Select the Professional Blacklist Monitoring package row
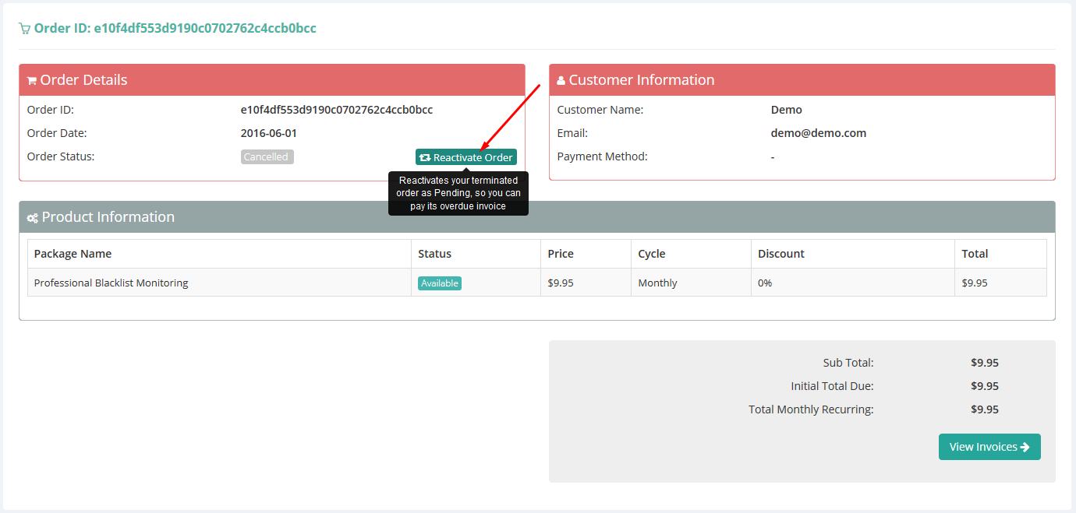This screenshot has width=1076, height=513. pyautogui.click(x=537, y=283)
